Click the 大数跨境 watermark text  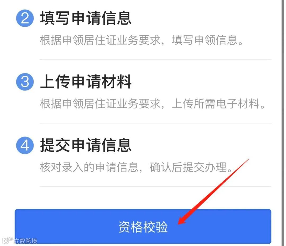pos(25,241)
